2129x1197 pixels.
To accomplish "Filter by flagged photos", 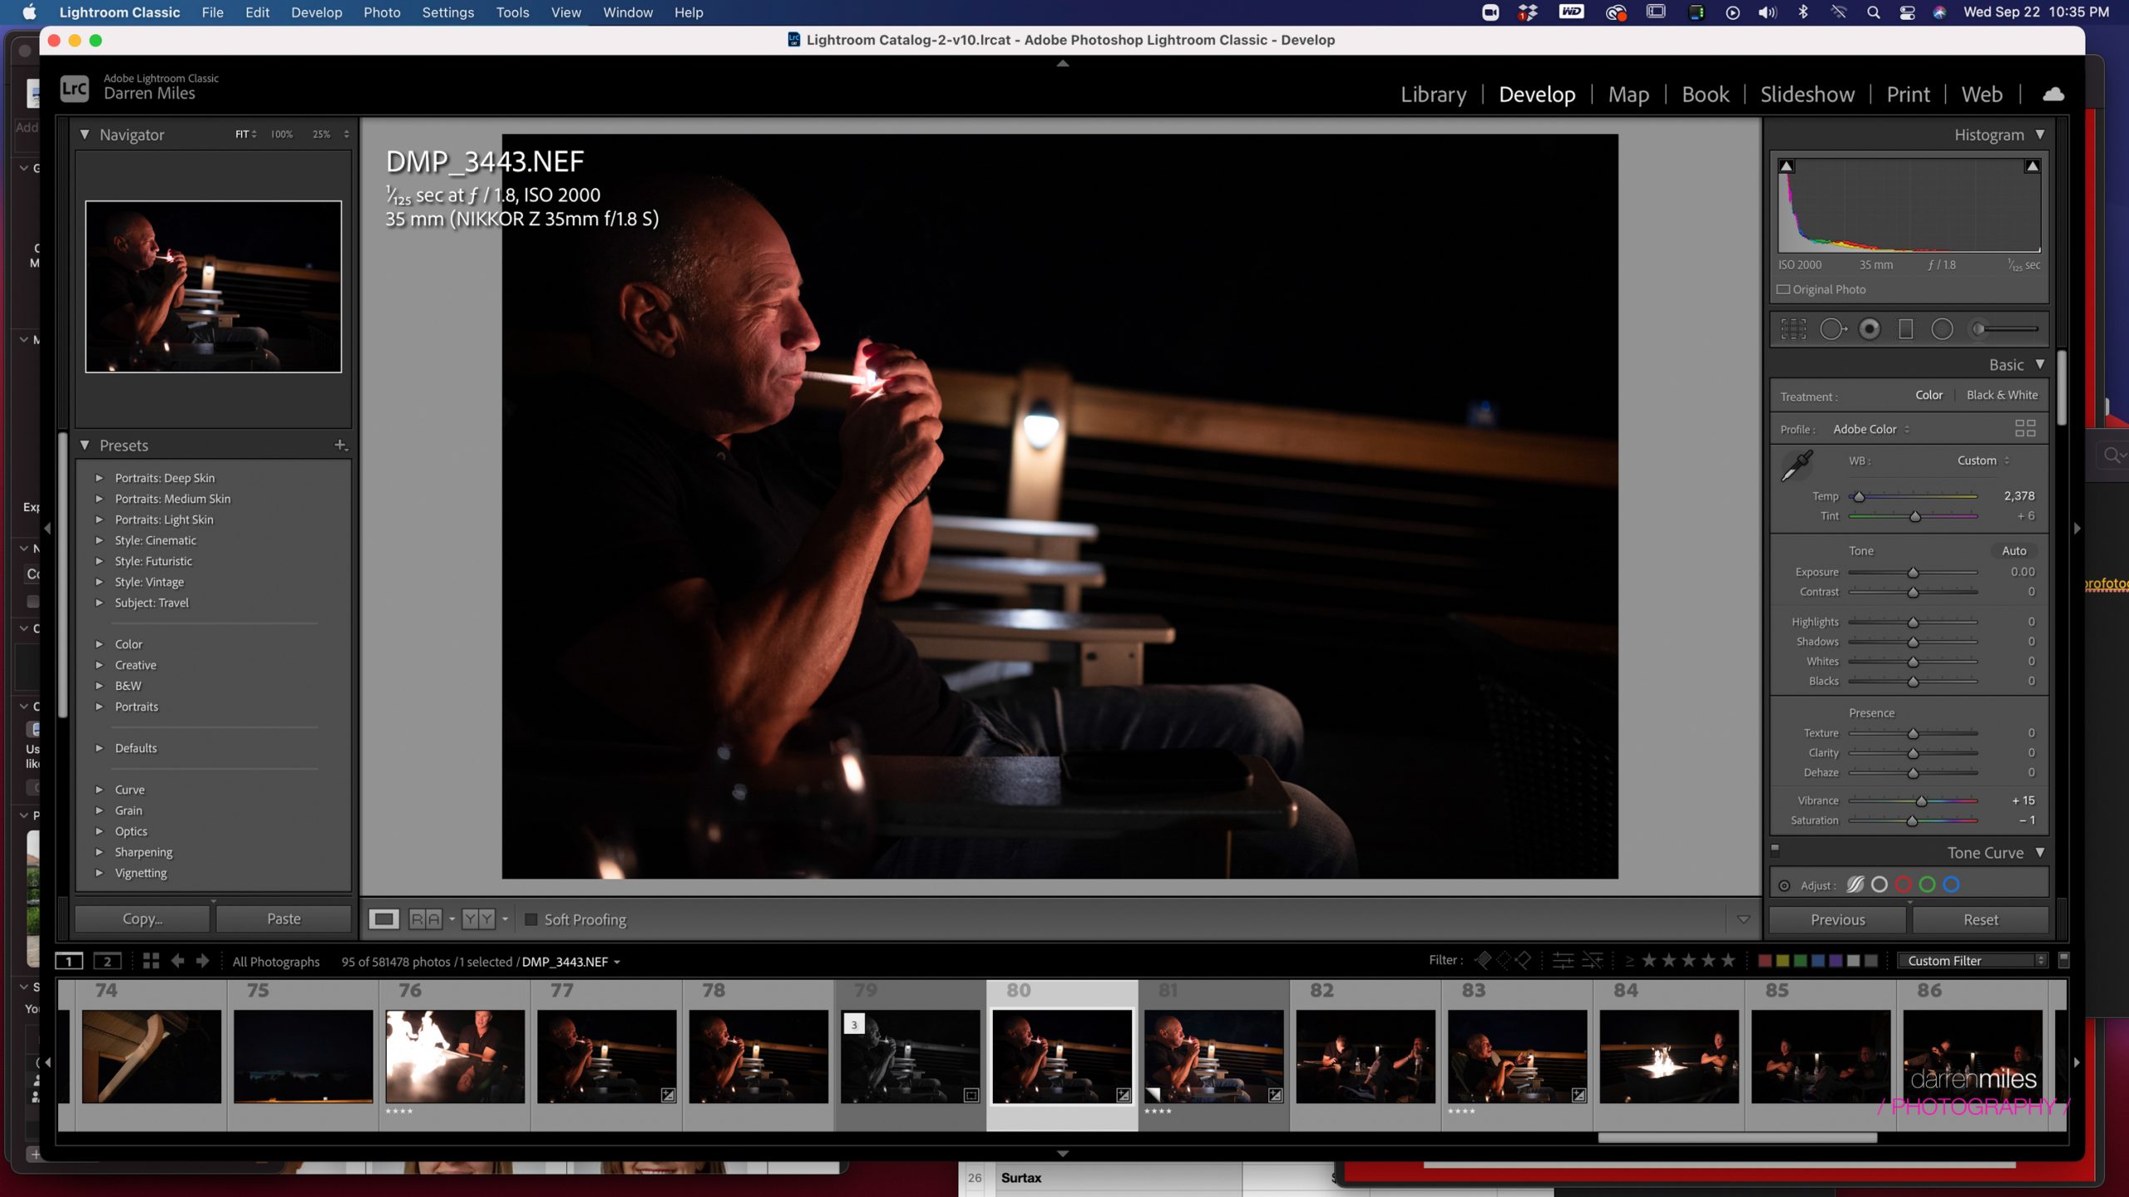I will pyautogui.click(x=1482, y=961).
